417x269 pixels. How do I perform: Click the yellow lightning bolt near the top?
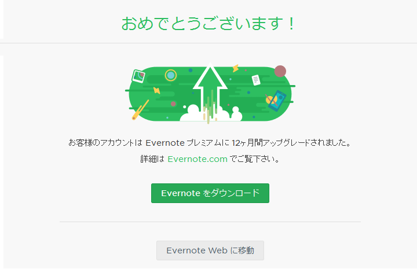235,68
